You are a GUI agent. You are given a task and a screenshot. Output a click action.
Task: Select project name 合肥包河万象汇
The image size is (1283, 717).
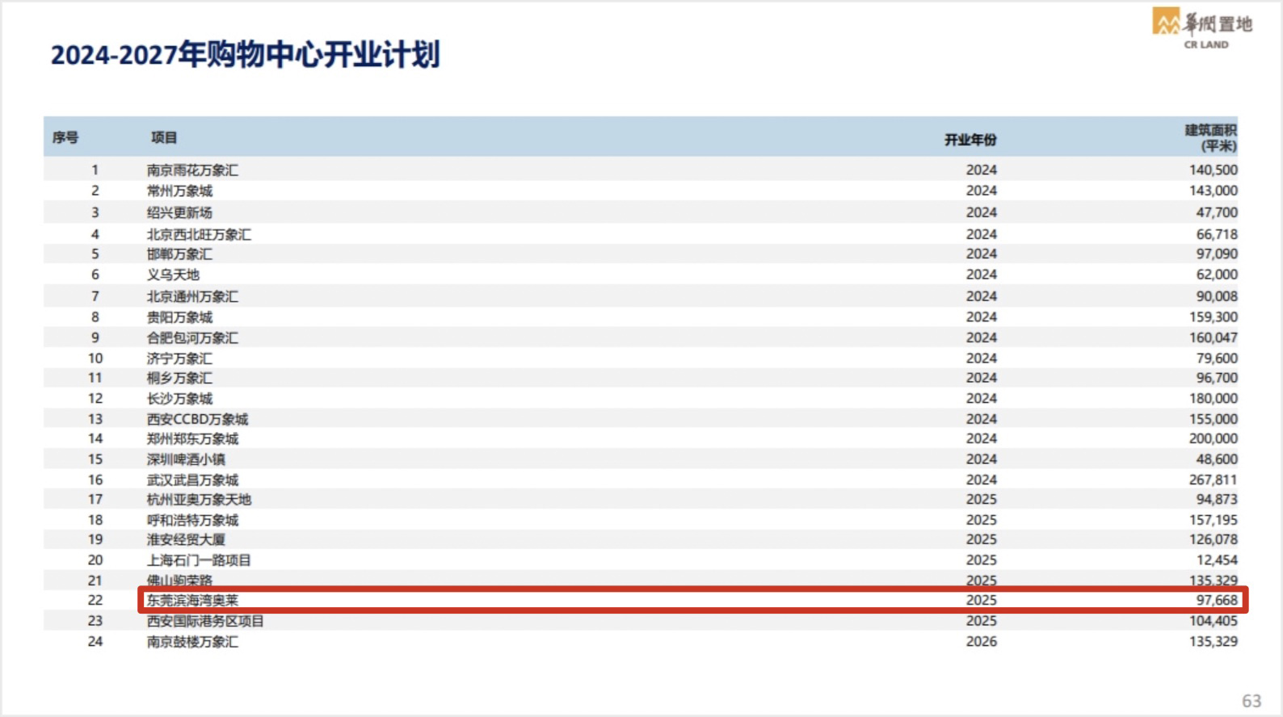pos(192,338)
